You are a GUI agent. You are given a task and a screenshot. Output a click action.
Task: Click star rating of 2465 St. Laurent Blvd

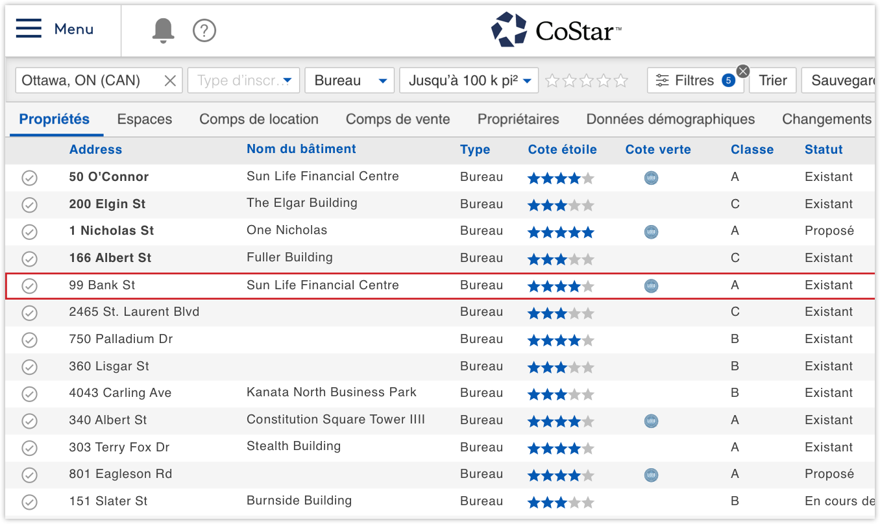point(561,313)
